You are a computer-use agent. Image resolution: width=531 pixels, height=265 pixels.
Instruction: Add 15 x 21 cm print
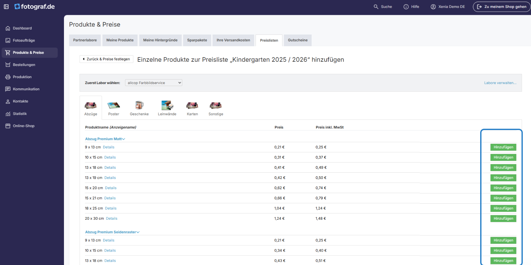point(503,198)
